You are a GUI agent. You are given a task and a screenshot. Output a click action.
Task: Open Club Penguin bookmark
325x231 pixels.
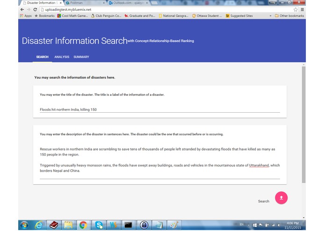click(x=106, y=16)
